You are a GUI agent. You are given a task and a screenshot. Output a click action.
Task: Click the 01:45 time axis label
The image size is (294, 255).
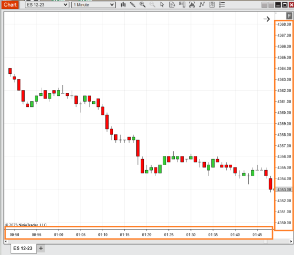click(x=257, y=235)
